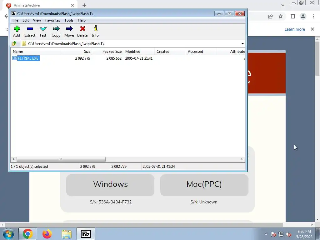Screen dimensions: 320x240
Task: Open the Help menu
Action: (82, 20)
